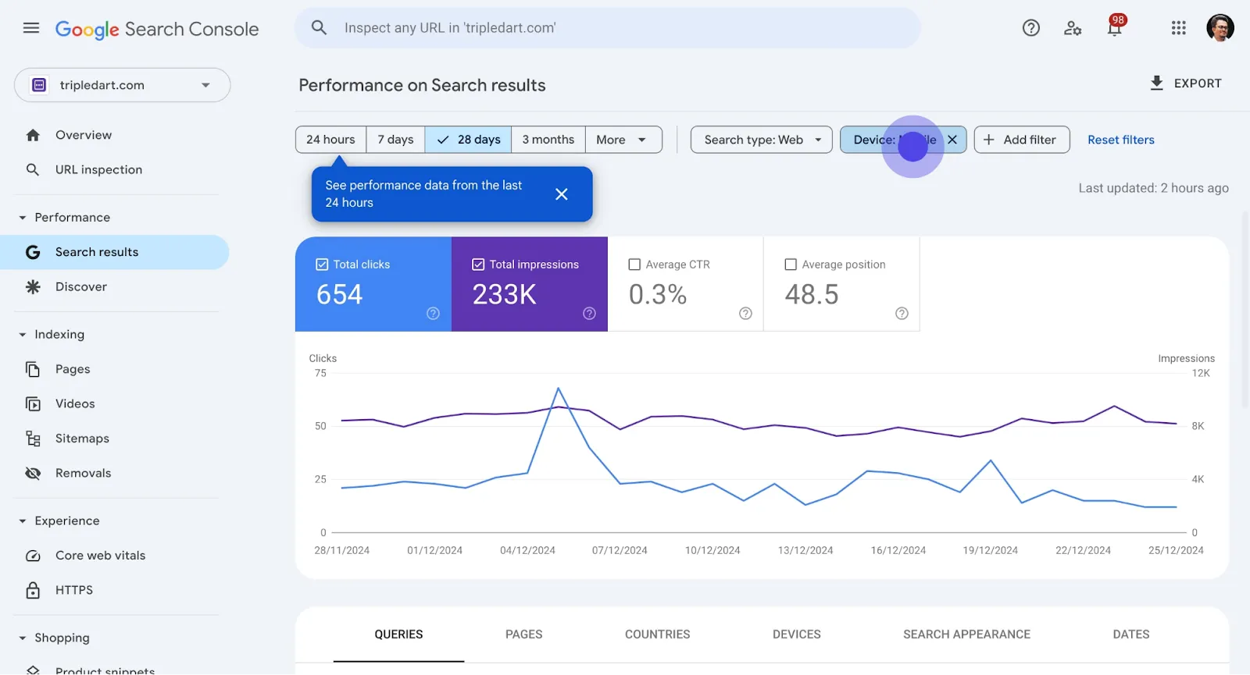The image size is (1250, 675).
Task: Switch to the Dates tab
Action: click(x=1131, y=634)
